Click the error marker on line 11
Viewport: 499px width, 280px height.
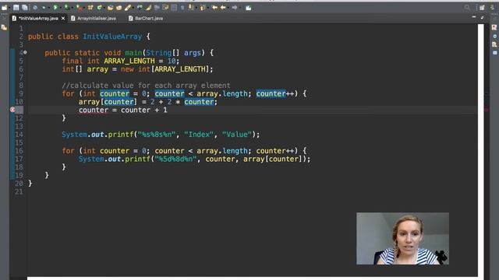coord(12,110)
